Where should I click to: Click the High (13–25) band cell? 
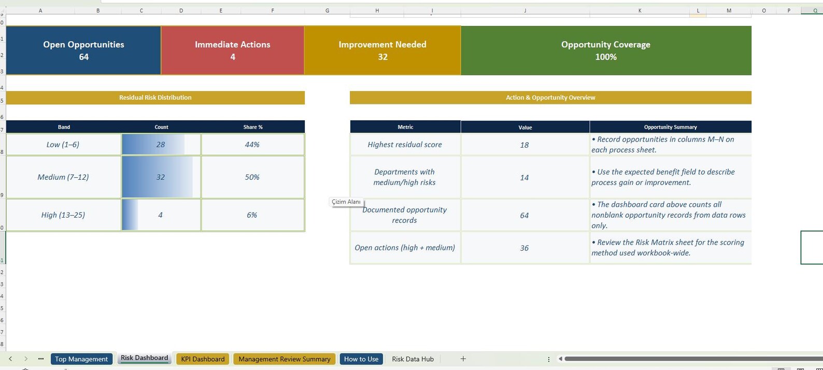[x=63, y=215]
